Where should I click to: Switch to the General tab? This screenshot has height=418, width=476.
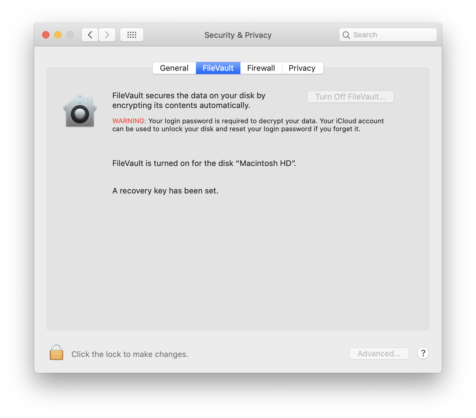pos(174,68)
